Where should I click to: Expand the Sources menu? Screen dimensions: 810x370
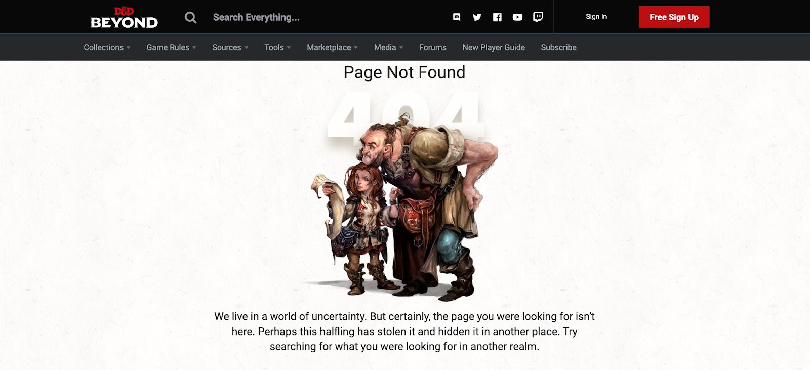[x=230, y=47]
